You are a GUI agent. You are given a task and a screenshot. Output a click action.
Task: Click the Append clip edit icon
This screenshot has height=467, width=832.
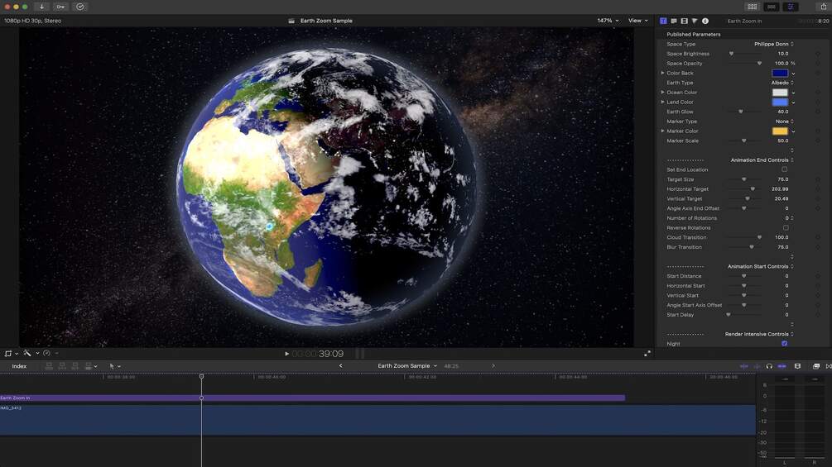point(75,366)
